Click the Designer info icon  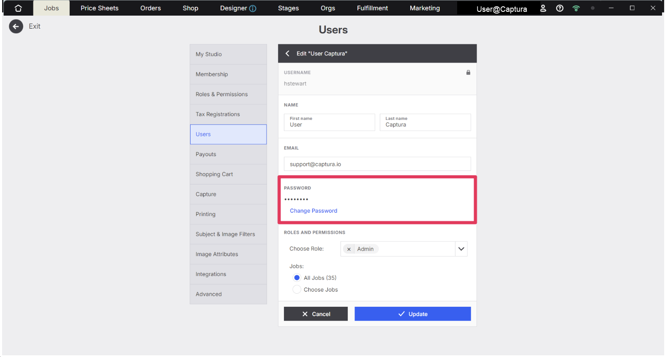point(253,8)
